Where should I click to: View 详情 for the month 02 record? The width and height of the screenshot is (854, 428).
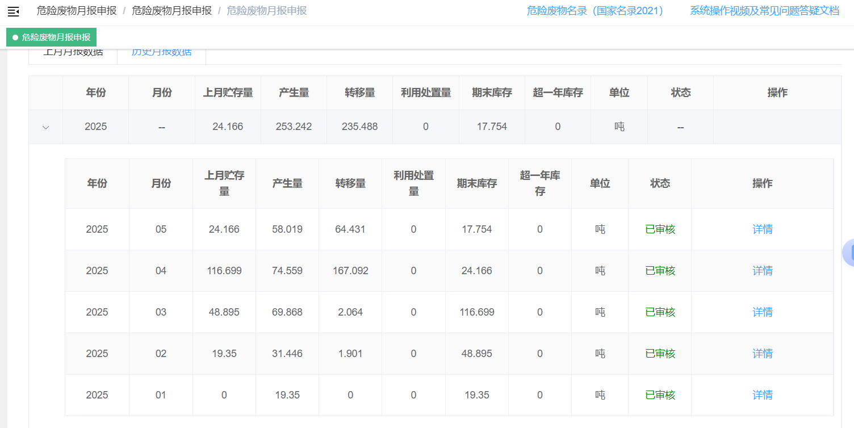(762, 354)
